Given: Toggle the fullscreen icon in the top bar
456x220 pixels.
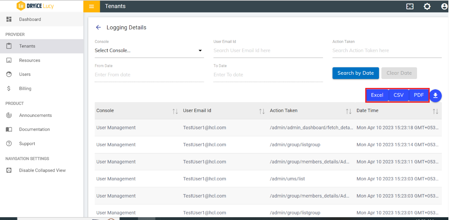Looking at the screenshot, I should (x=410, y=6).
